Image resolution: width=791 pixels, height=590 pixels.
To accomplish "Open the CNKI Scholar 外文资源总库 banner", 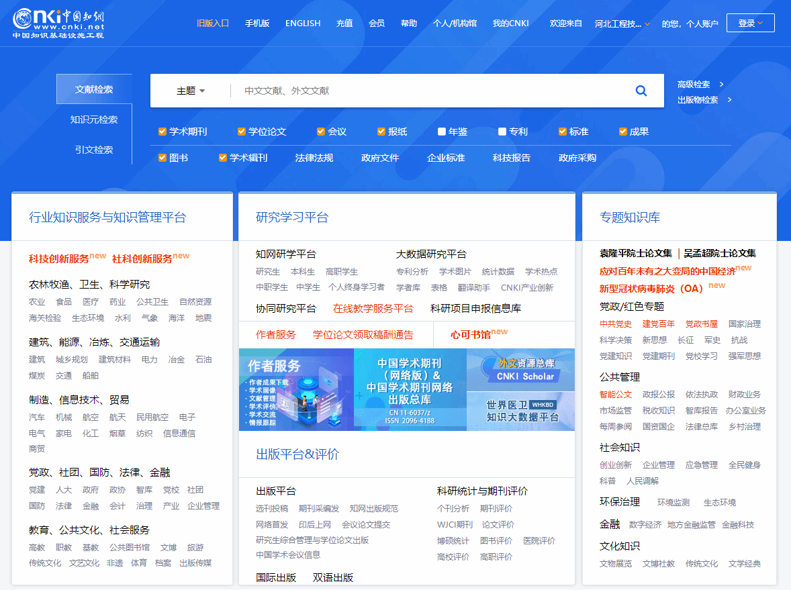I will [x=520, y=370].
